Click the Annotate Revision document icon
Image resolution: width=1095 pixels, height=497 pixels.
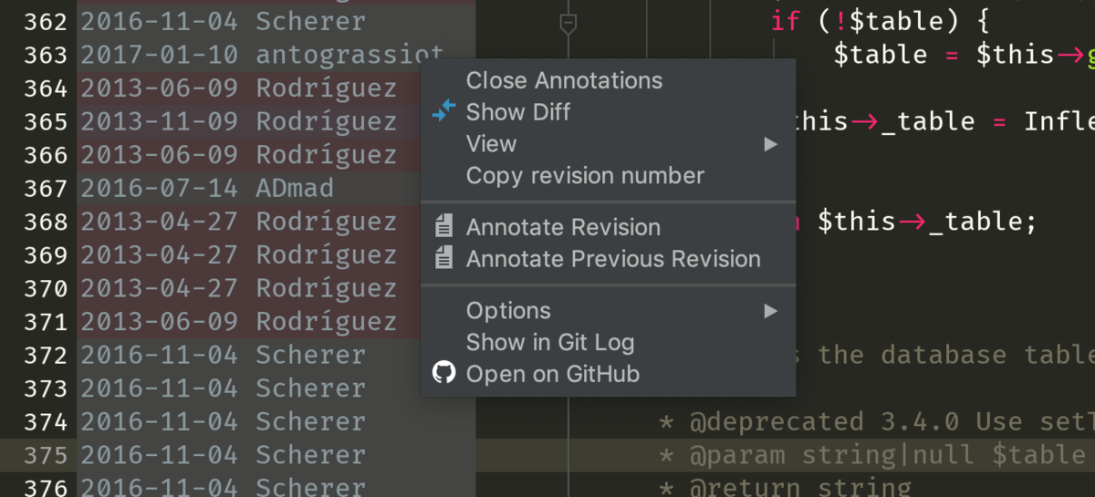tap(443, 226)
